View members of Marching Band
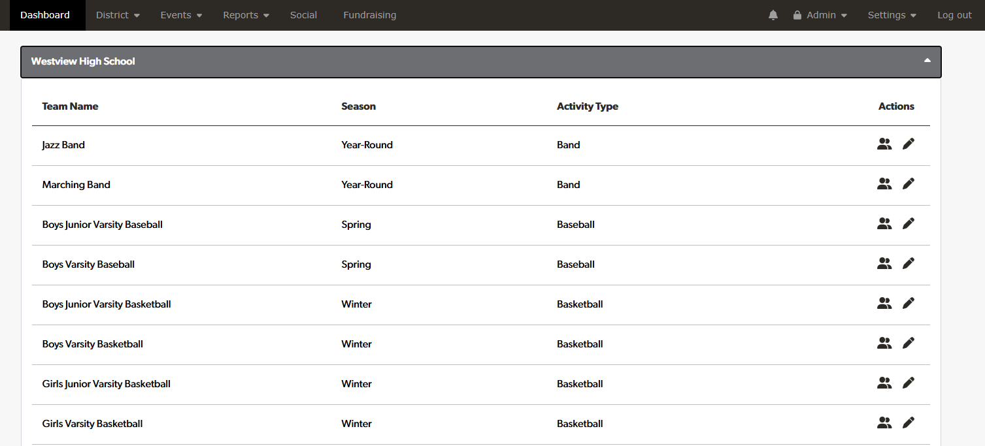This screenshot has height=446, width=985. (884, 184)
